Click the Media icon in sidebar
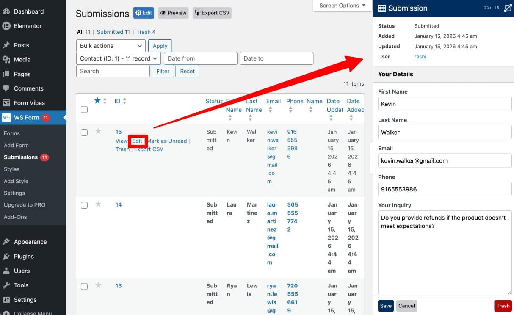The height and width of the screenshot is (315, 514). (6, 60)
